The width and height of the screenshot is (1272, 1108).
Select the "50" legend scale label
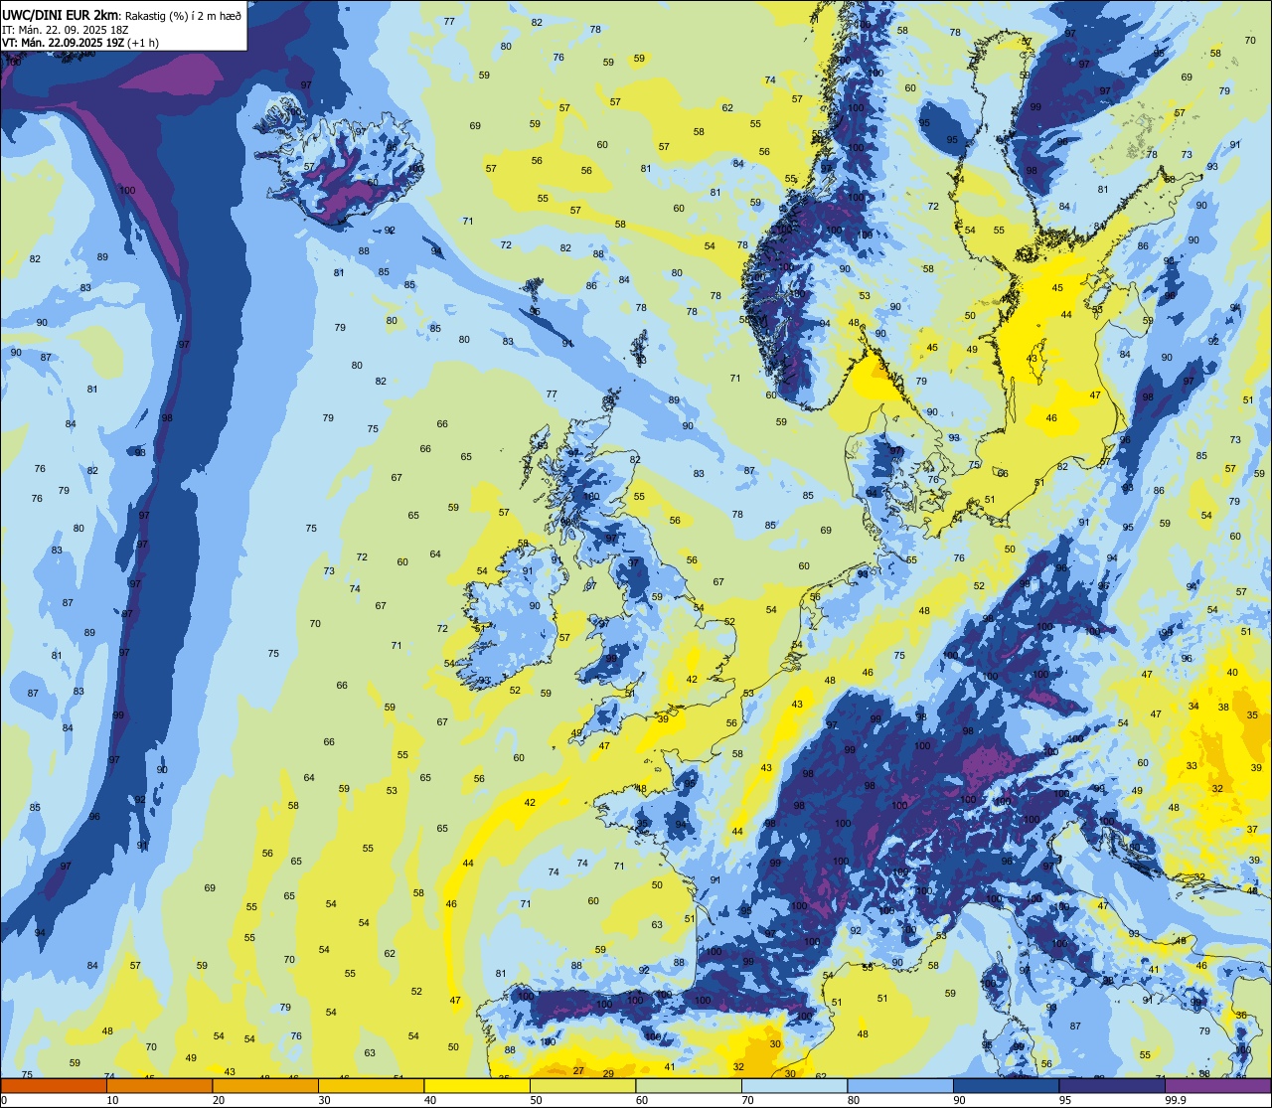coord(536,1100)
